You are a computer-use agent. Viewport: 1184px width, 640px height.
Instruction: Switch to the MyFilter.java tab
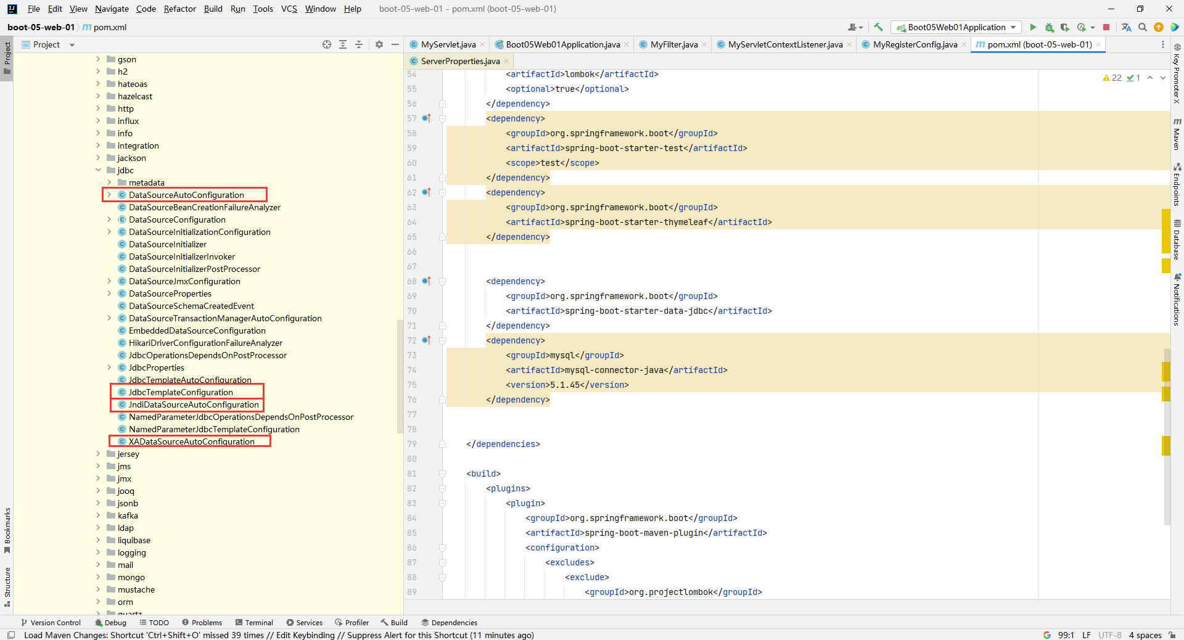click(673, 44)
